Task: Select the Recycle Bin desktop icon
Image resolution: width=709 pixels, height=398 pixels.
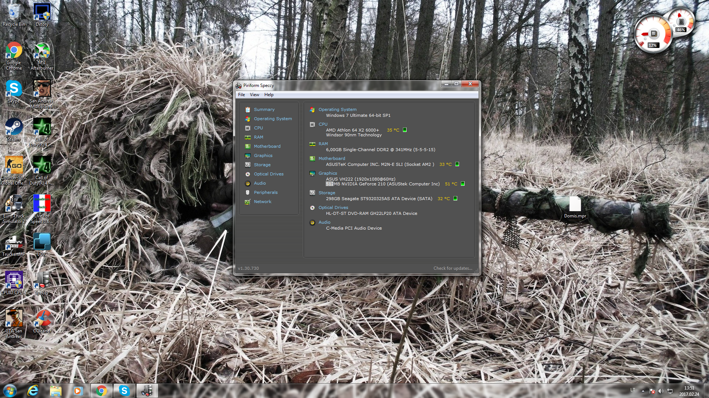Action: point(14,15)
